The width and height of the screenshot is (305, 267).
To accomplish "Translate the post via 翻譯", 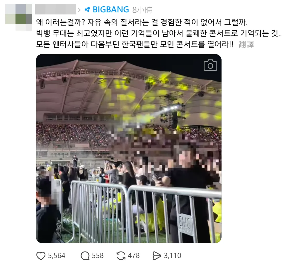I will [x=246, y=44].
